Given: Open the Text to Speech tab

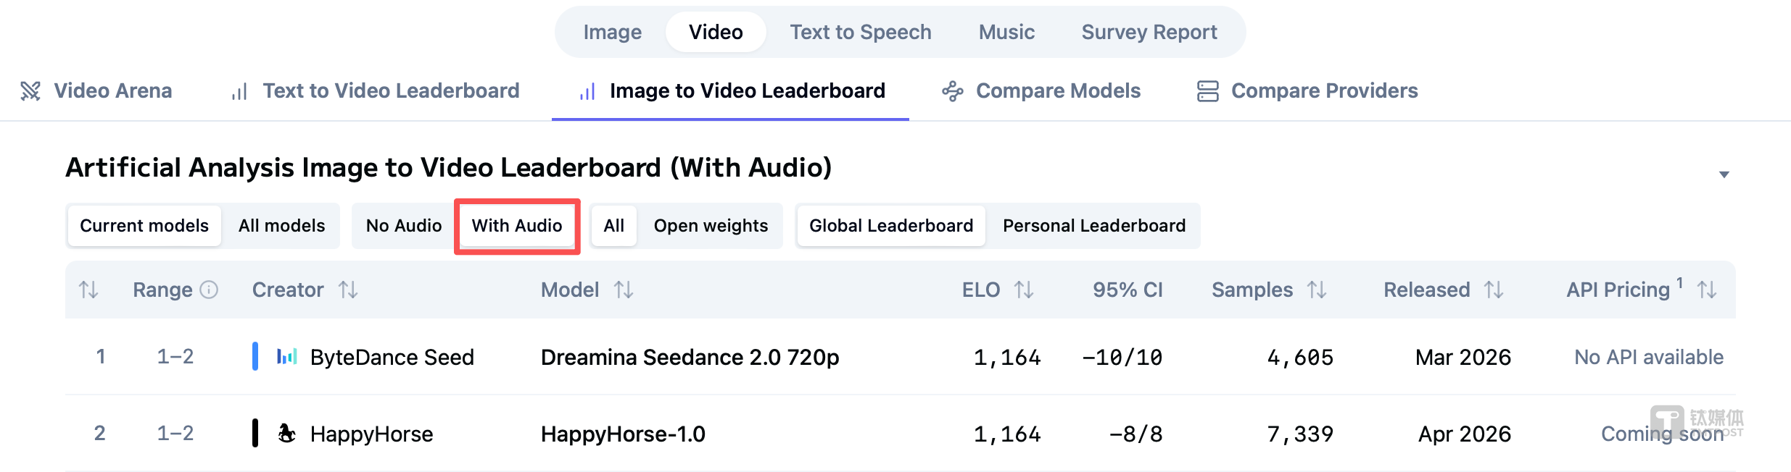Looking at the screenshot, I should (x=860, y=33).
